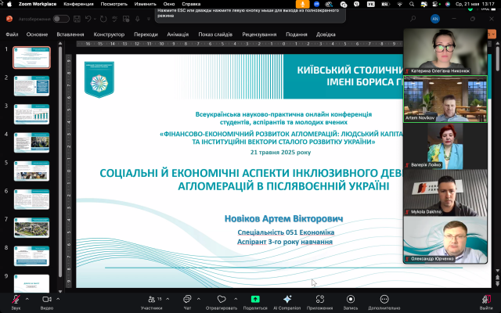Leave the meeting via Выйти button
This screenshot has width=501, height=313.
coord(485,300)
